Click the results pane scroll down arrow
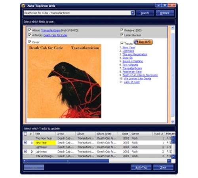198x178 pixels. click(173, 122)
